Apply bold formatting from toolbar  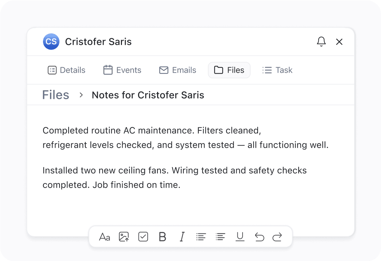162,237
